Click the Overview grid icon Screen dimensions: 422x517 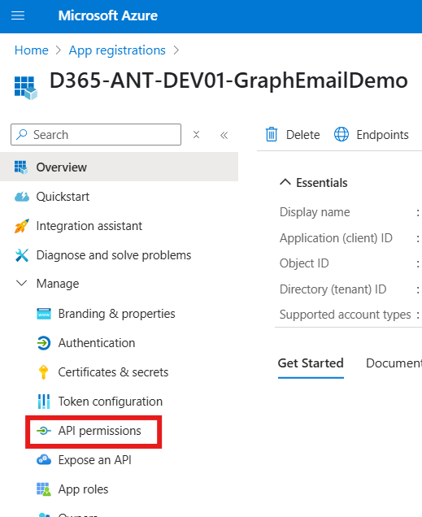click(x=21, y=167)
